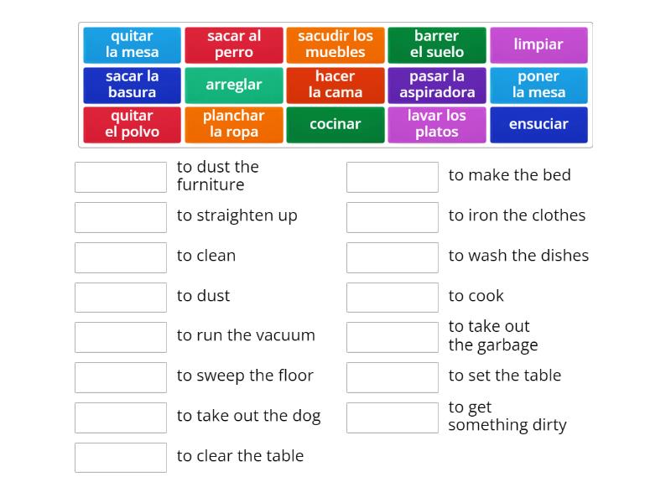The height and width of the screenshot is (503, 671).
Task: Pick the 'hacer la cama' tile
Action: coord(335,85)
